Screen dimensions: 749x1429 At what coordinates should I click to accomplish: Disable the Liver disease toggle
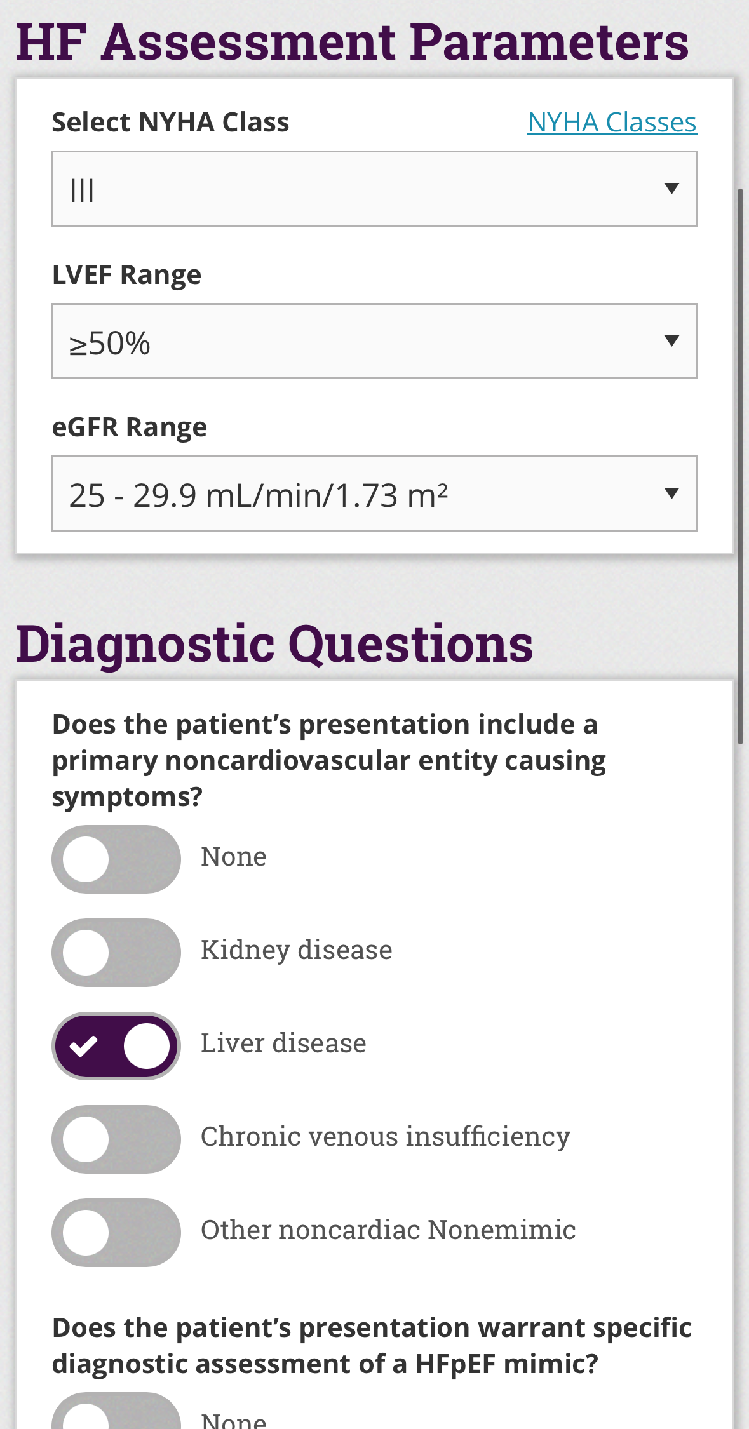(116, 1046)
